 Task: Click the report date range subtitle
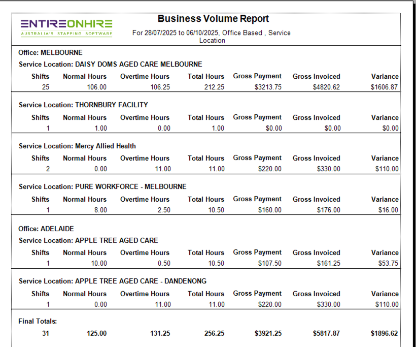[212, 36]
